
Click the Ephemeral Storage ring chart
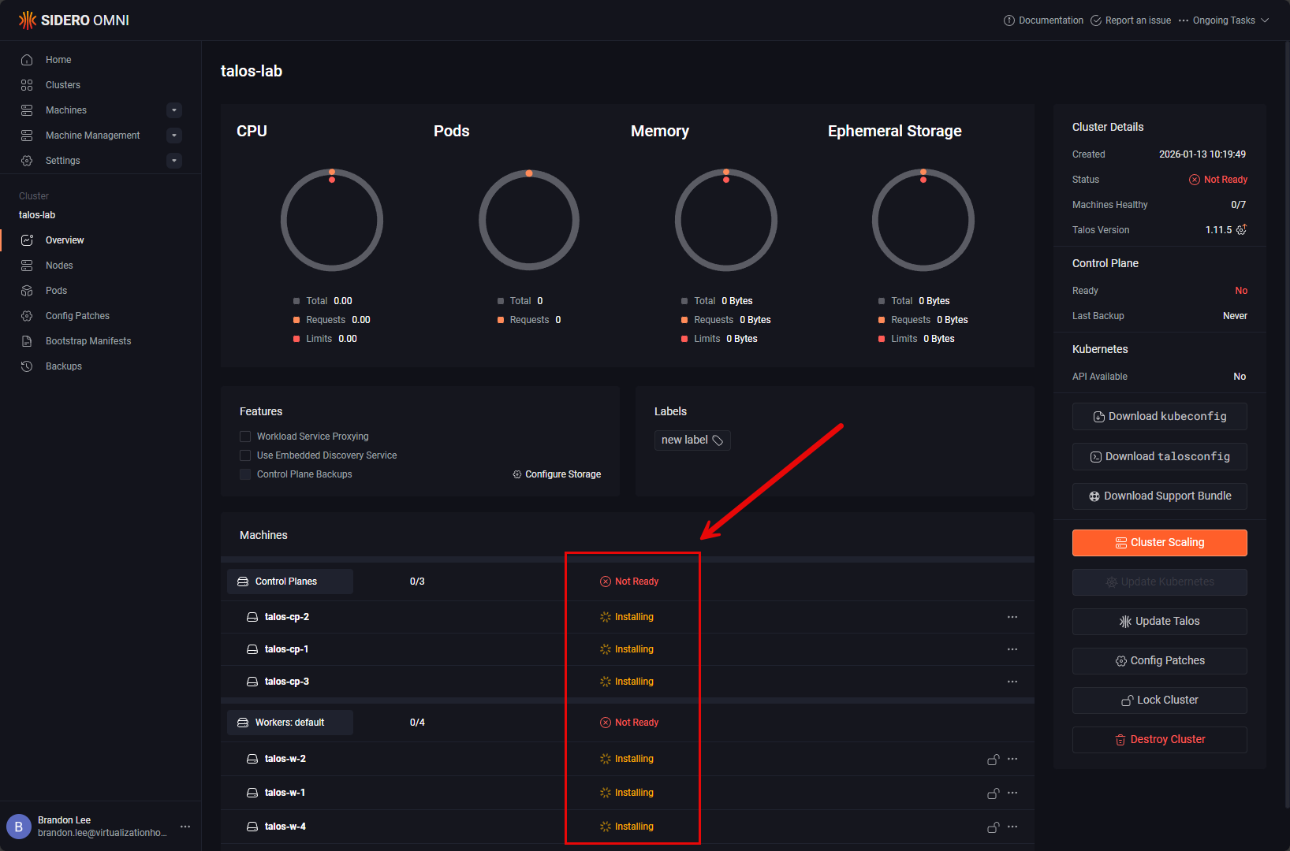coord(923,220)
